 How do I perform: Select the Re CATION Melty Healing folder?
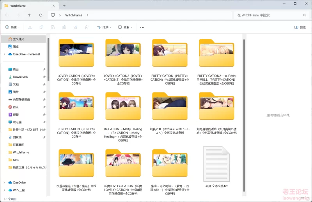(x=123, y=117)
